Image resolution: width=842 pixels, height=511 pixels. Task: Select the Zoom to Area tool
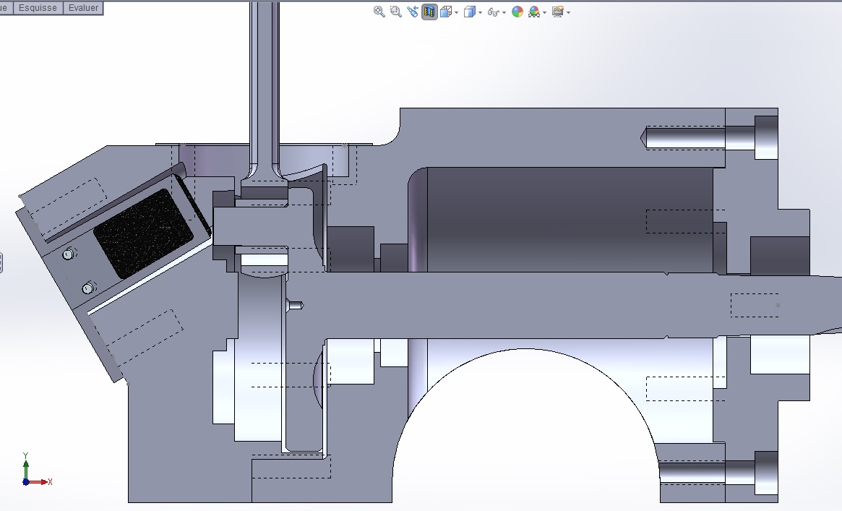click(x=395, y=12)
